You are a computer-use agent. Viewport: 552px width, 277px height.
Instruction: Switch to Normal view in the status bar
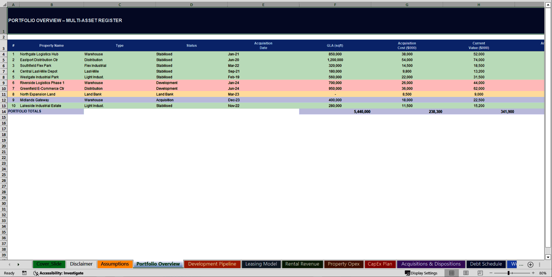pyautogui.click(x=451, y=273)
